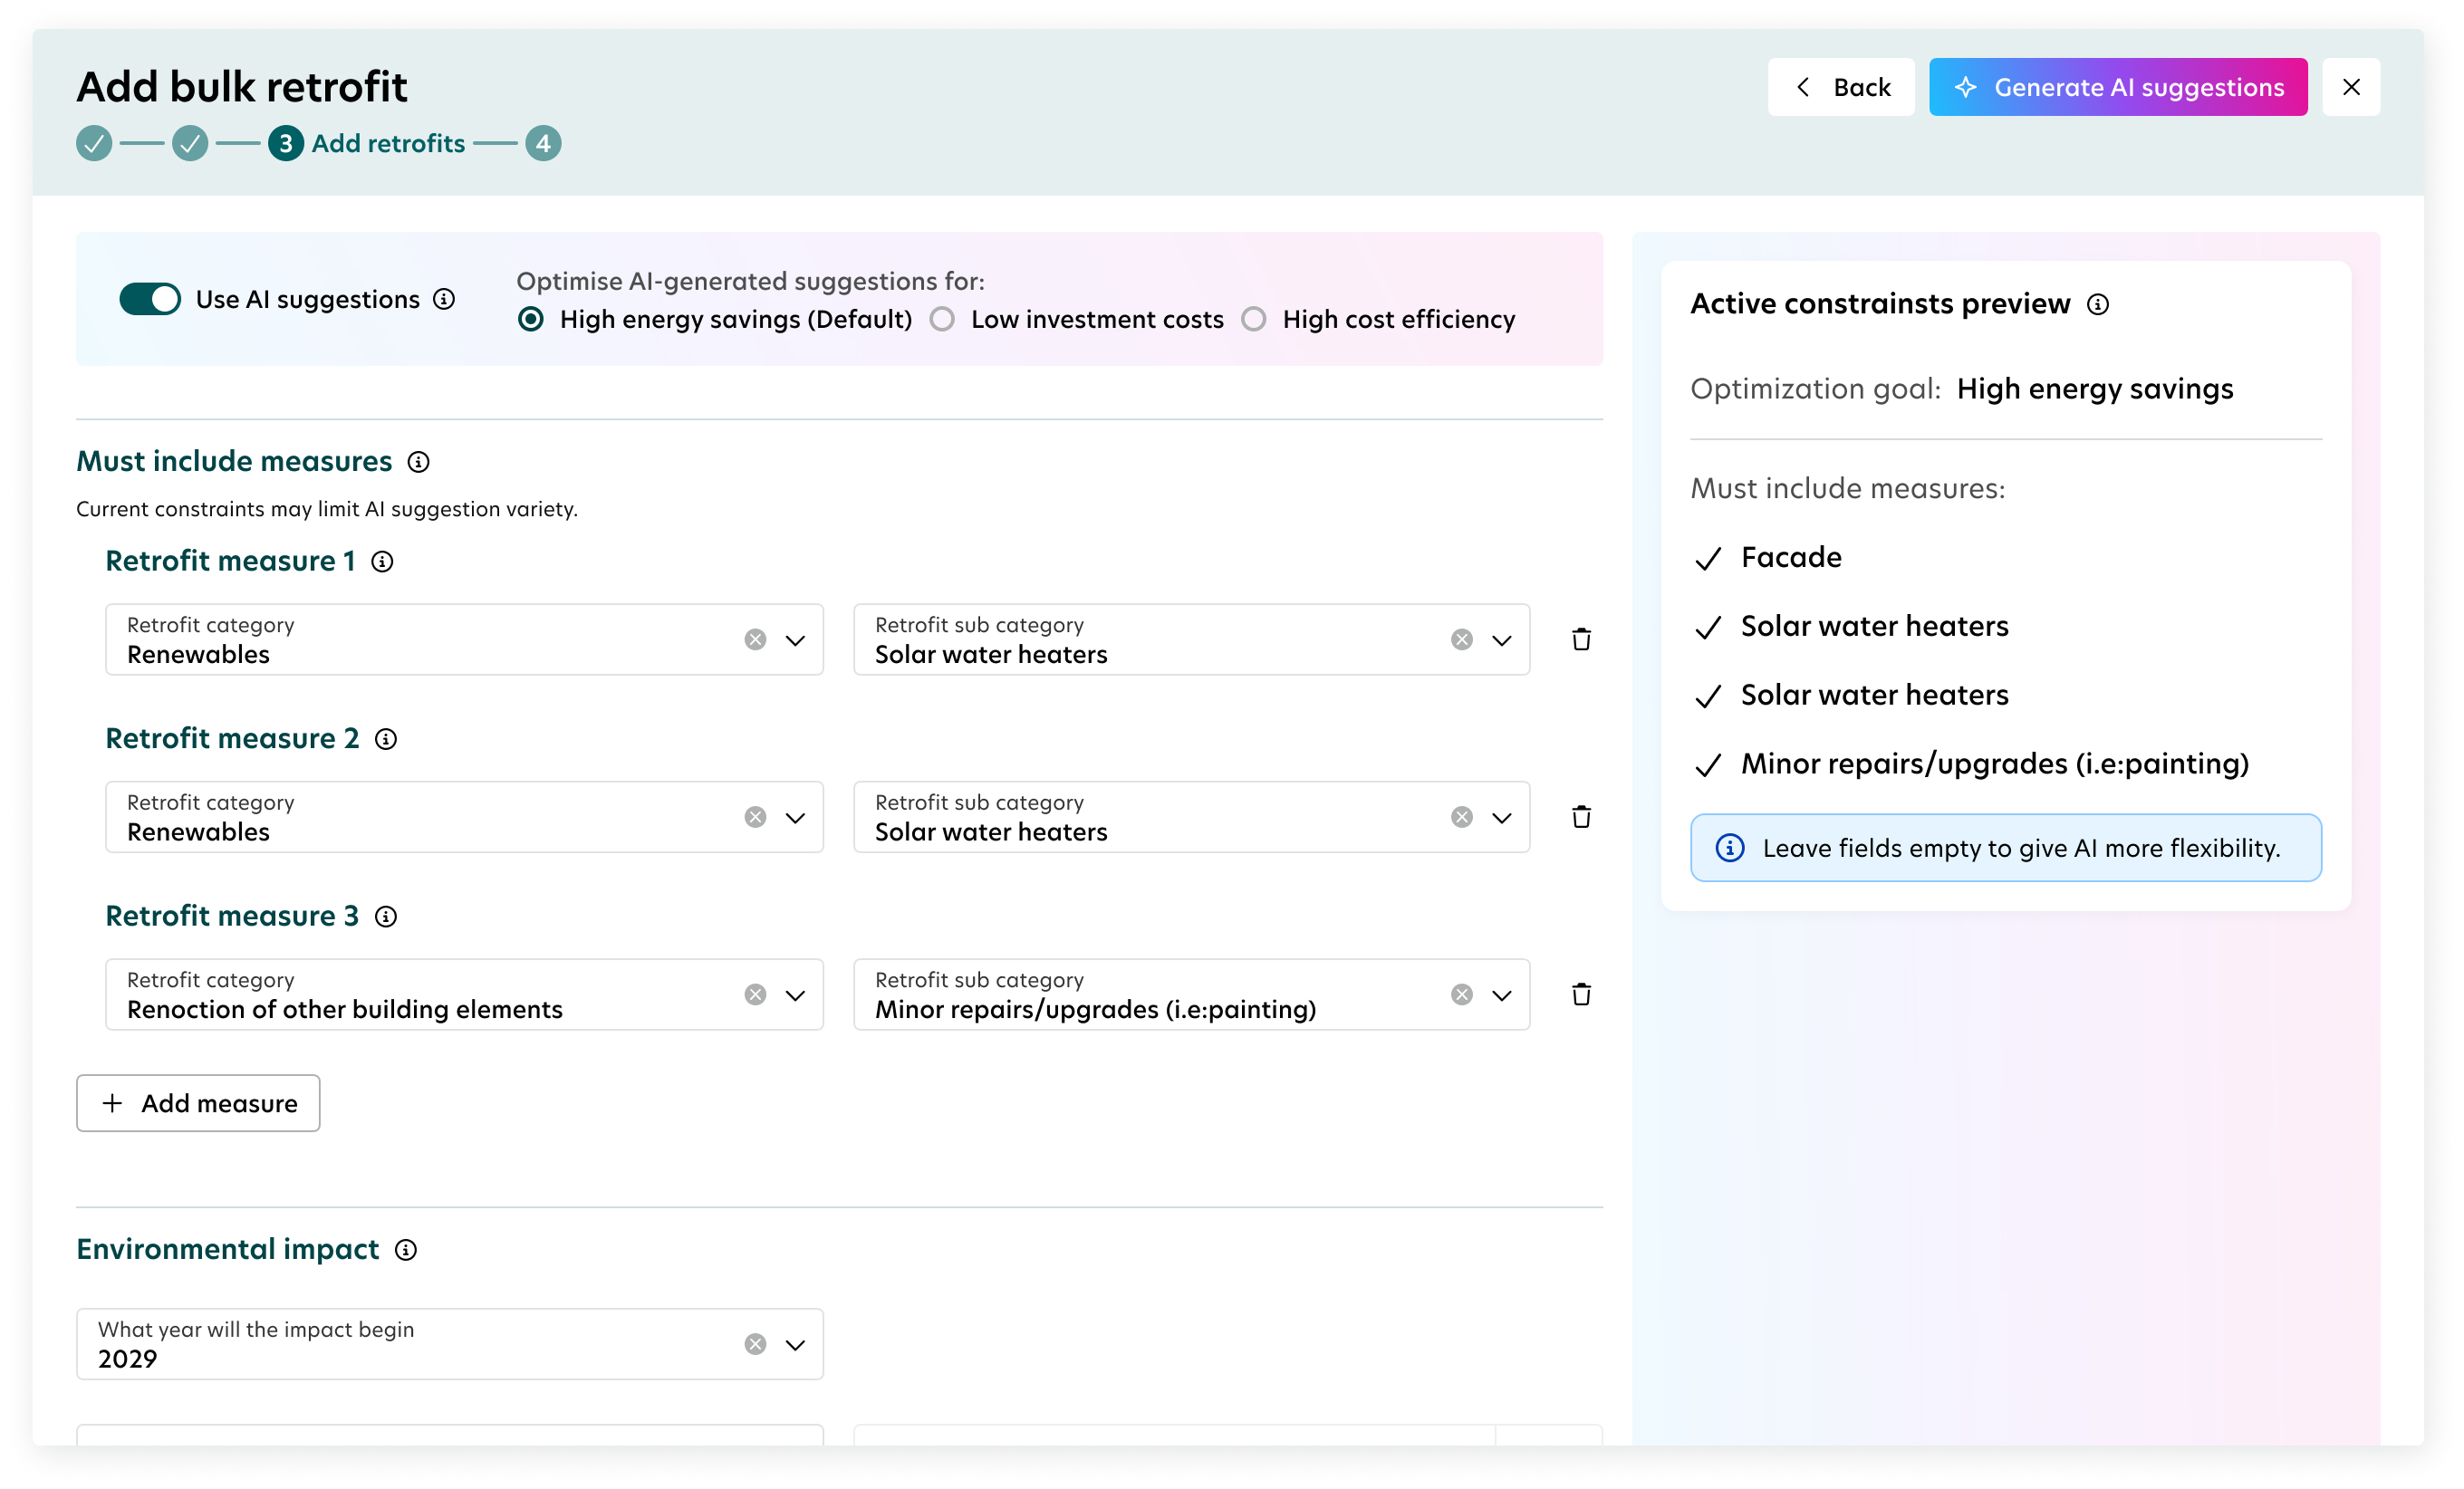Go to step 4 in the stepper
Screen dimensions: 2464x1489
click(x=543, y=143)
